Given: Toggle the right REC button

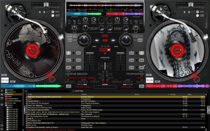Looking at the screenshot, I should pyautogui.click(x=141, y=68).
